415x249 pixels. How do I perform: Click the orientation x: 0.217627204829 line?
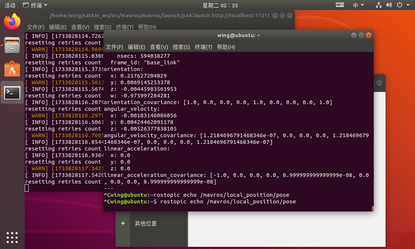click(x=138, y=76)
